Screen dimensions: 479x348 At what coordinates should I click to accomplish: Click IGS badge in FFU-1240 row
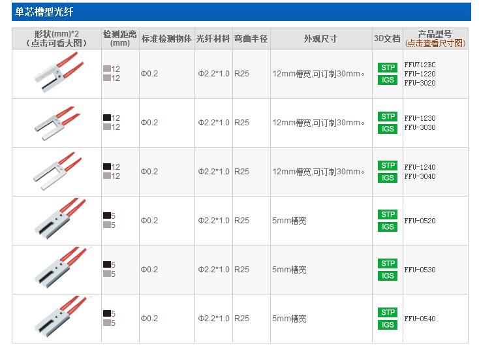tap(388, 178)
